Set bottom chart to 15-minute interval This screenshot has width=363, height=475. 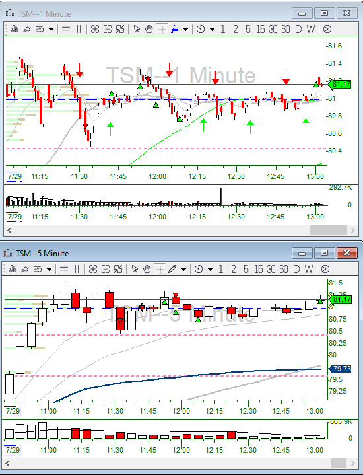(258, 269)
